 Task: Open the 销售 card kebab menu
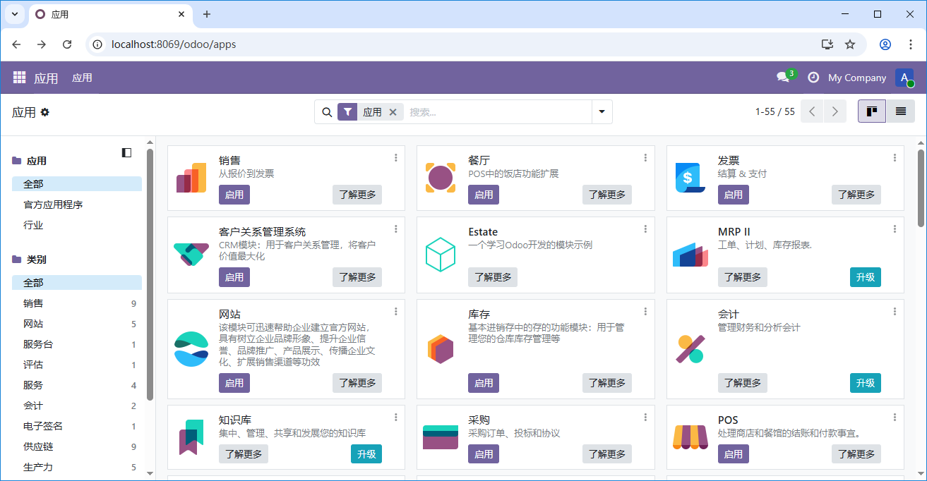396,158
